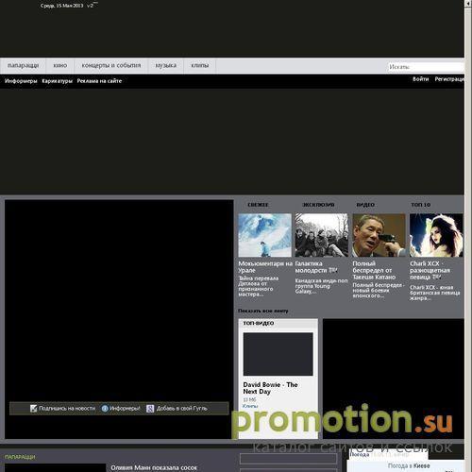Open the Галактика молодости headline
The width and height of the screenshot is (472, 472).
pyautogui.click(x=316, y=267)
